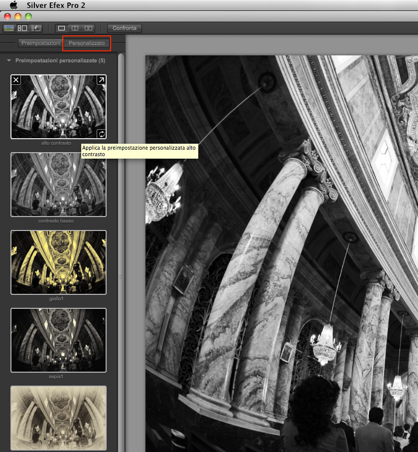
Task: Open the history browser icon
Action: [x=36, y=28]
